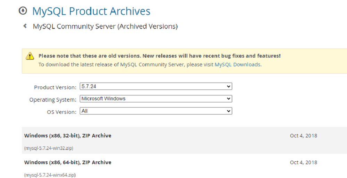Select Windows (x86, 64-bit), ZIP Archive row

[184, 166]
